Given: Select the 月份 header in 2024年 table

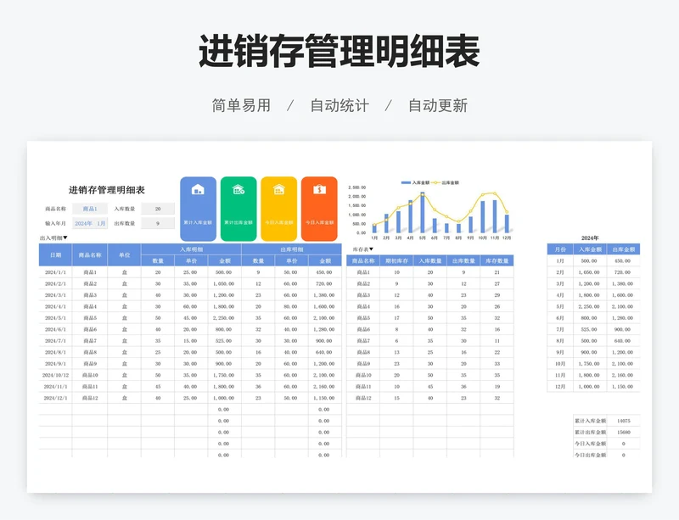Looking at the screenshot, I should click(559, 249).
